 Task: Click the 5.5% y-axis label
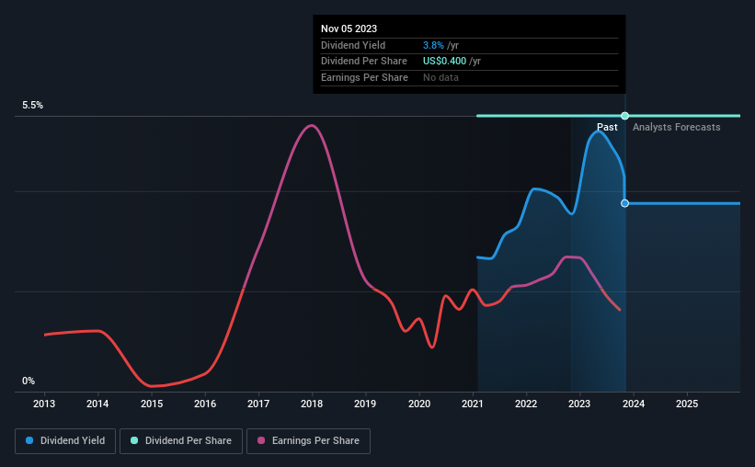[x=32, y=105]
